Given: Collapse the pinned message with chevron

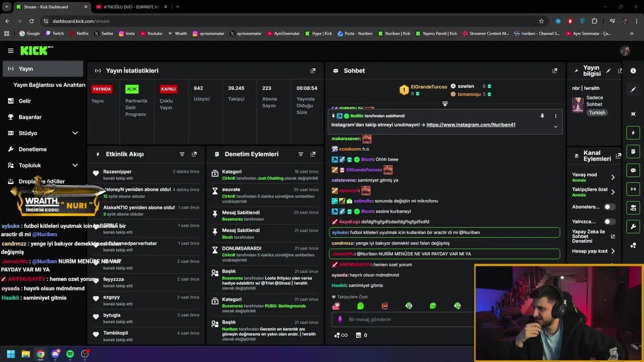Looking at the screenshot, I should point(555,126).
